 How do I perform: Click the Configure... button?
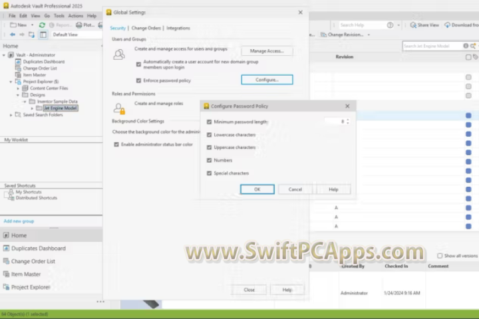tap(267, 80)
